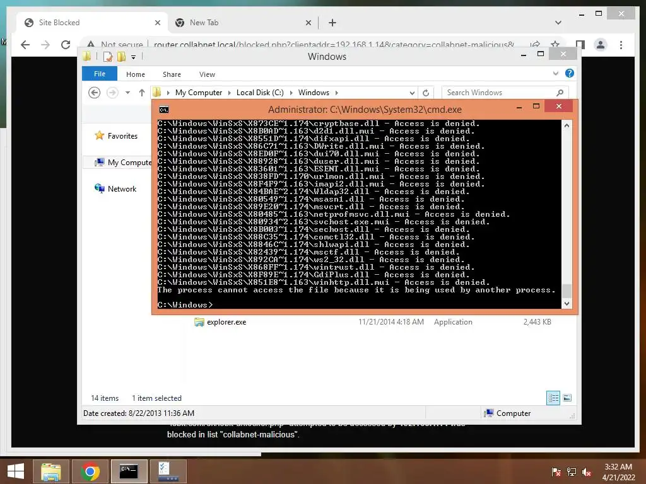Switch to the Site Blocked tab
The image size is (646, 484).
[91, 23]
